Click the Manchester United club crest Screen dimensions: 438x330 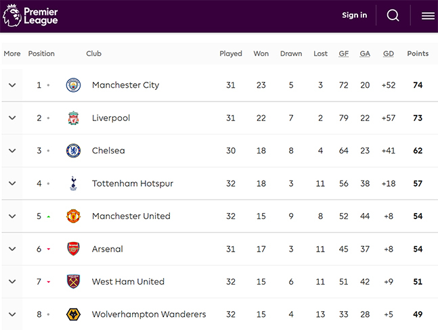tap(74, 216)
